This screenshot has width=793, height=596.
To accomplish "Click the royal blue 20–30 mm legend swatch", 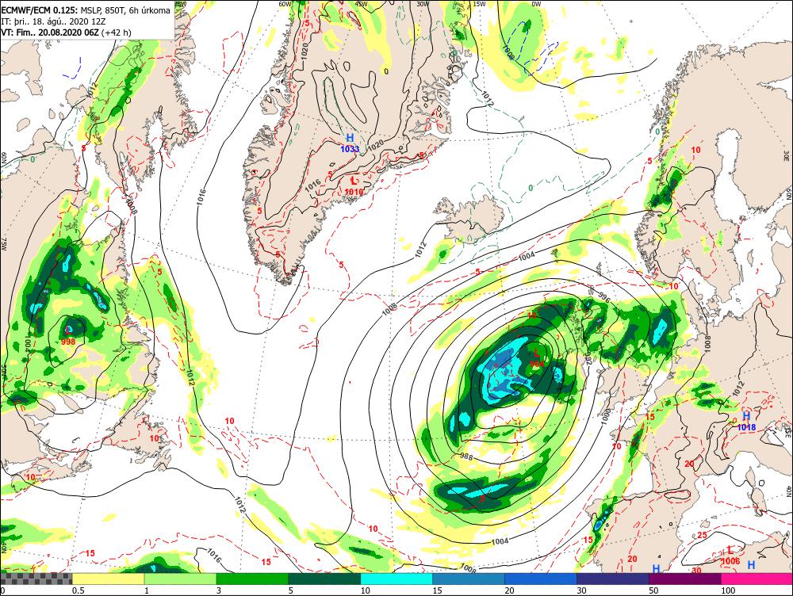I will point(541,579).
